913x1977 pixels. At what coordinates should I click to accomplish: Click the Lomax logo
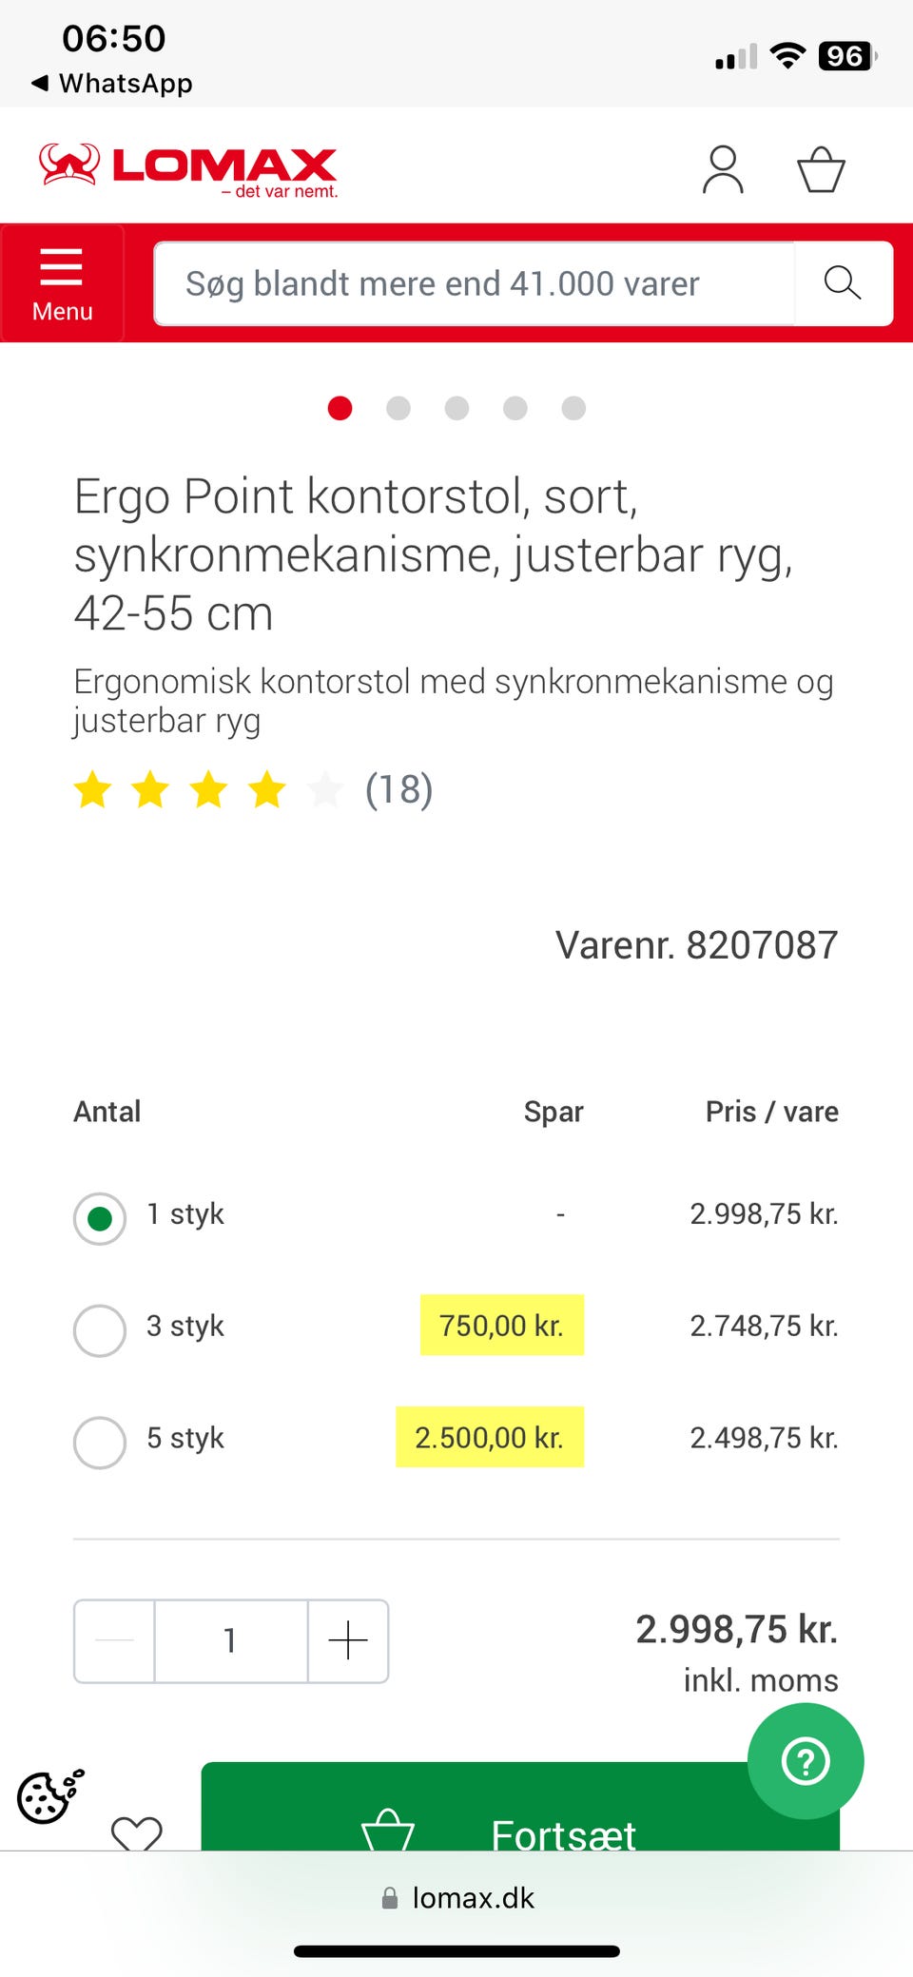tap(188, 170)
